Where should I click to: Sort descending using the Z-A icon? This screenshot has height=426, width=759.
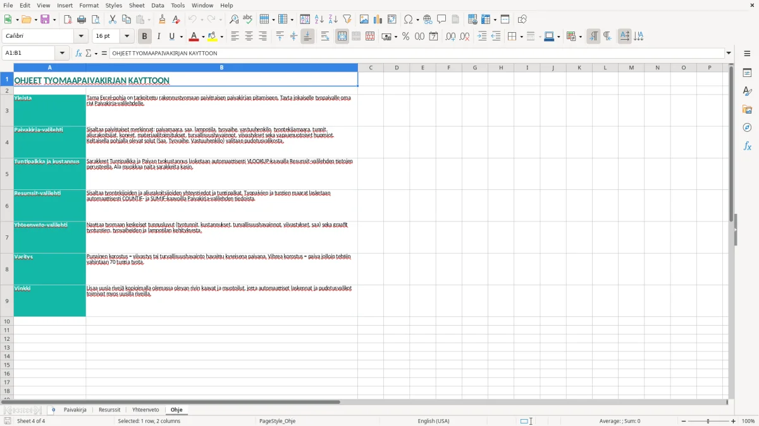(x=333, y=20)
